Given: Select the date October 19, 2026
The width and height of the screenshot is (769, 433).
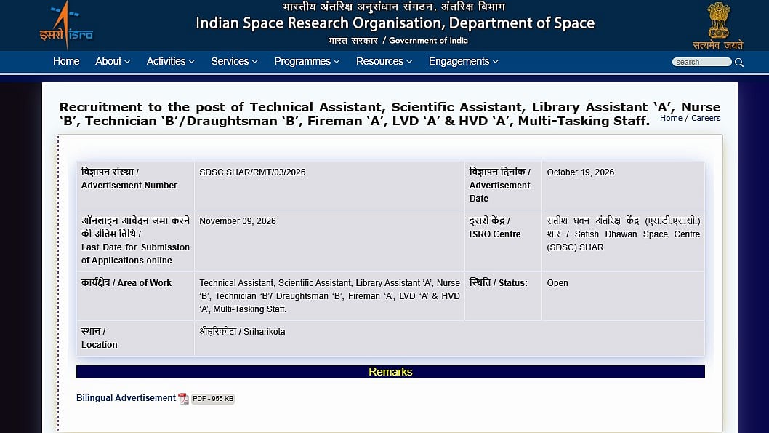Looking at the screenshot, I should coord(580,172).
